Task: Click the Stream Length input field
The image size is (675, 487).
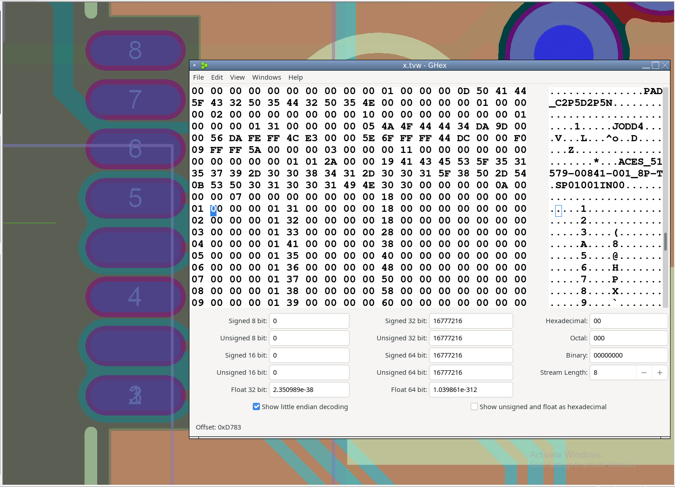Action: click(x=613, y=372)
